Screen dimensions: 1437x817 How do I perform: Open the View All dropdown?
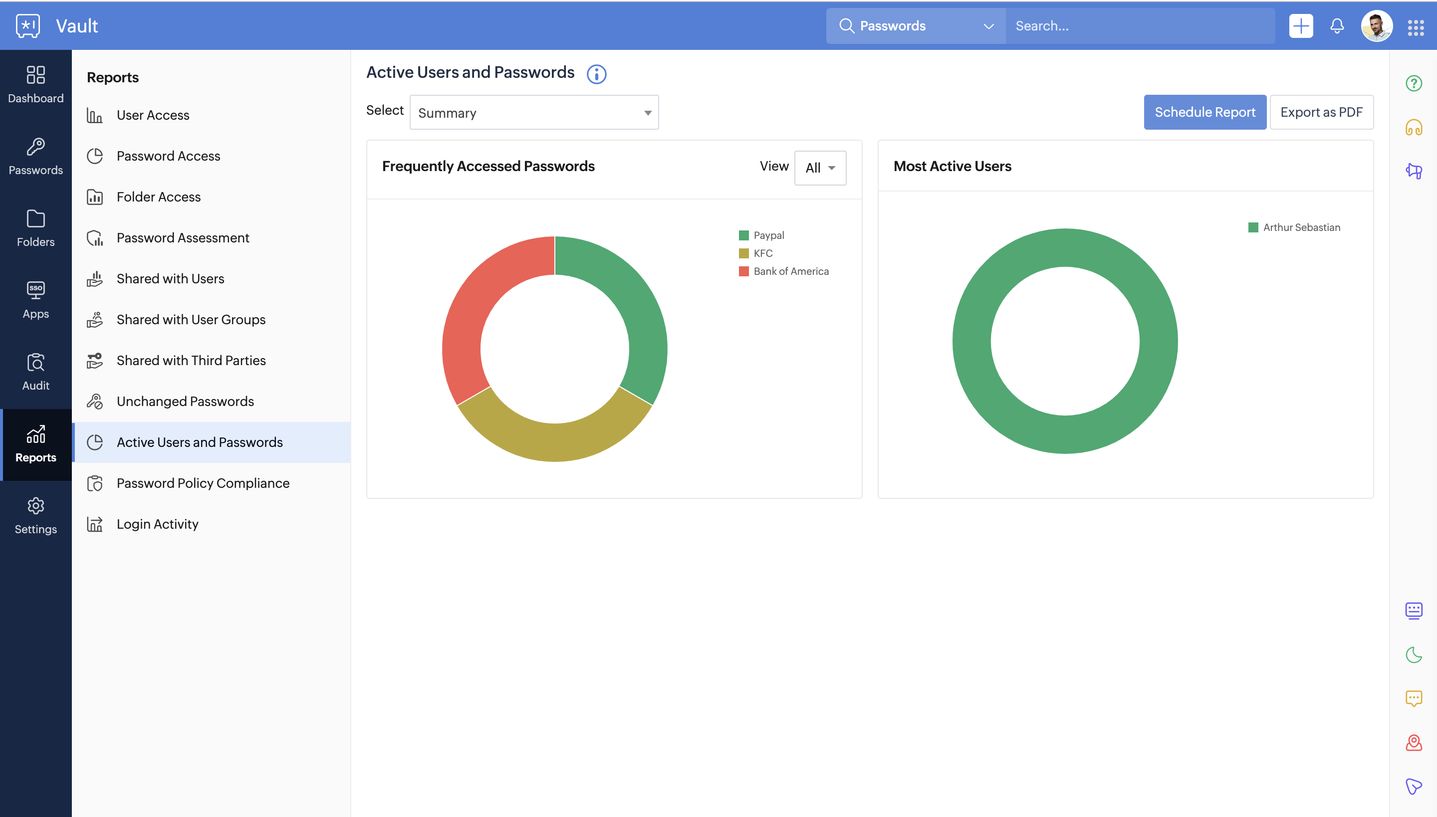tap(819, 168)
